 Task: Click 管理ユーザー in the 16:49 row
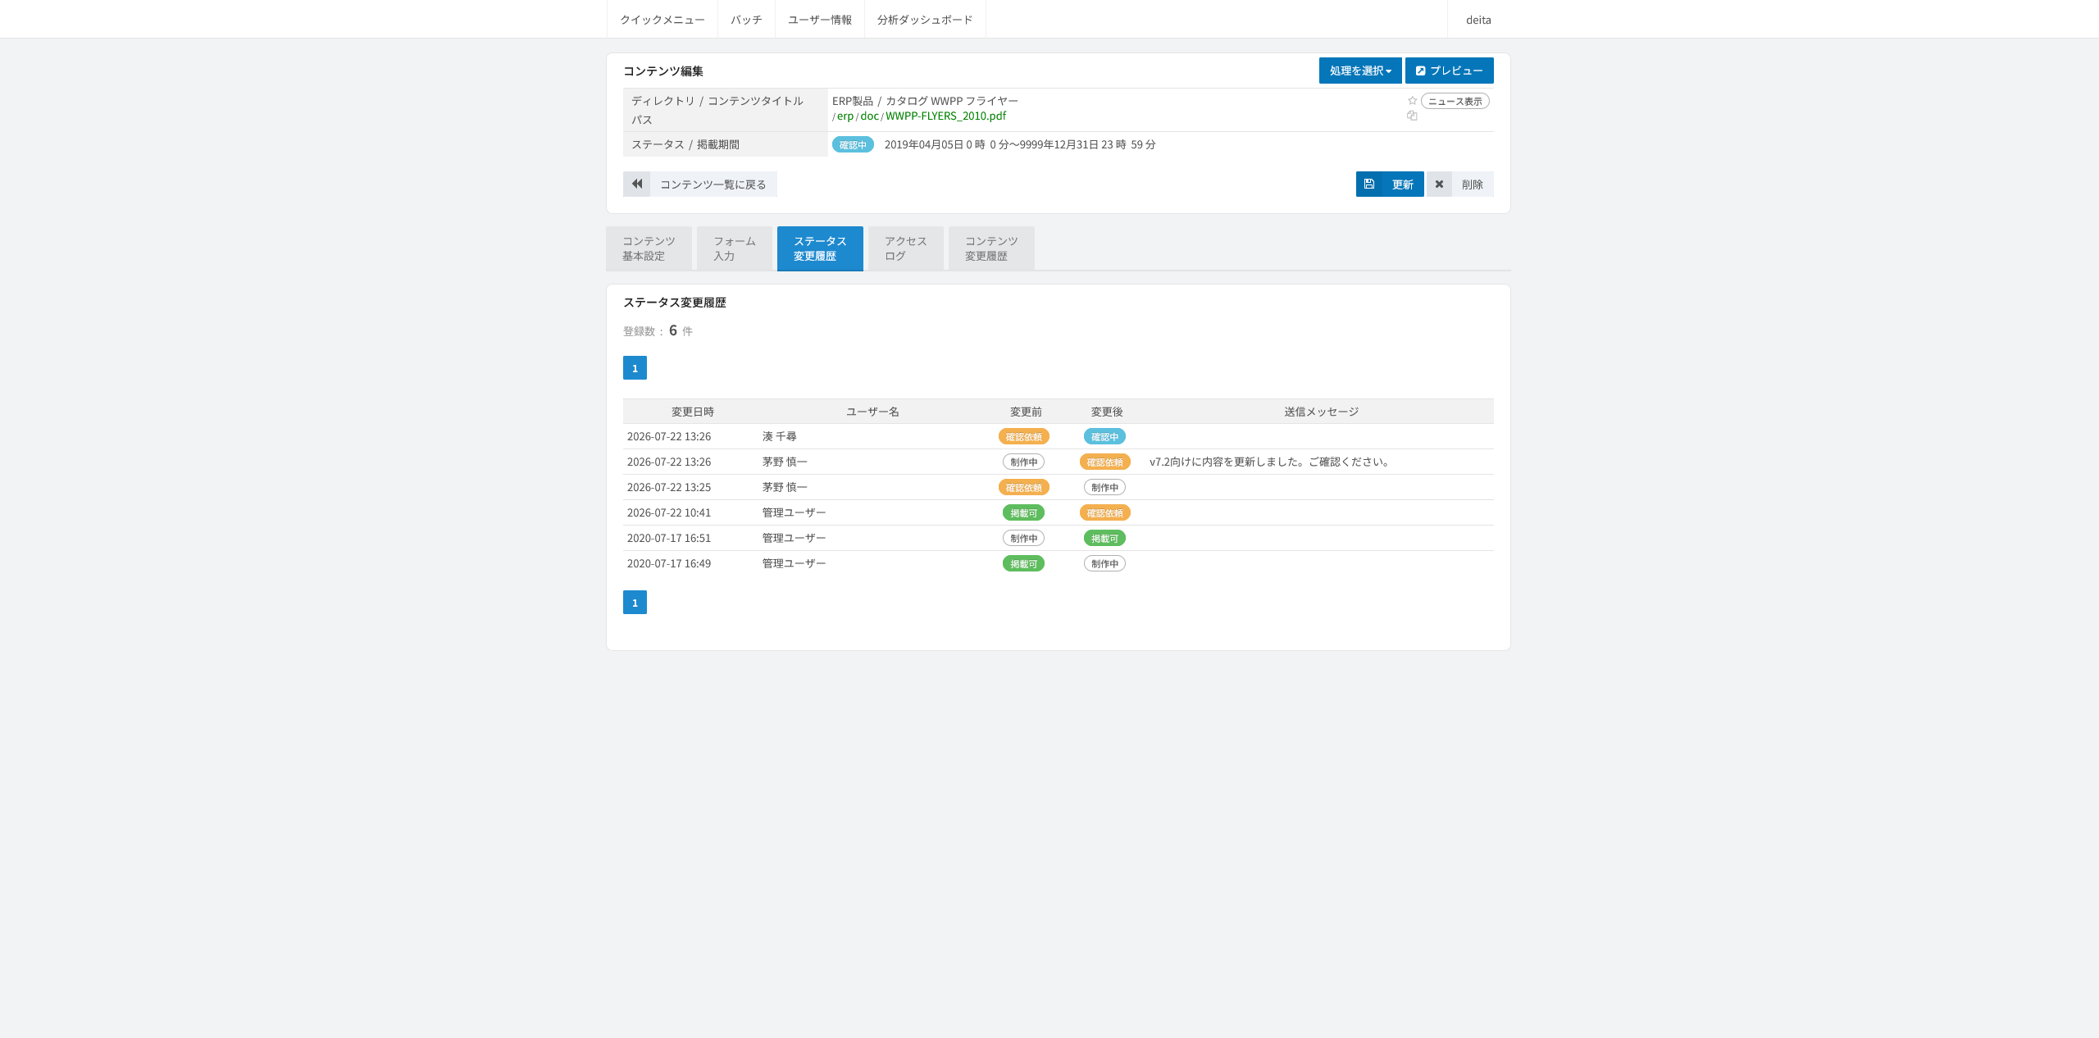point(794,563)
